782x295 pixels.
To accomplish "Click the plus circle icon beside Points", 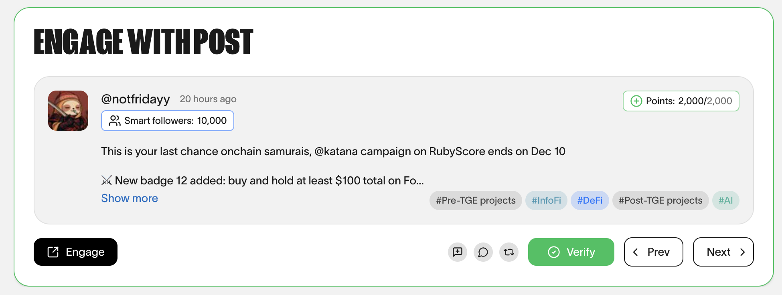I will click(636, 101).
